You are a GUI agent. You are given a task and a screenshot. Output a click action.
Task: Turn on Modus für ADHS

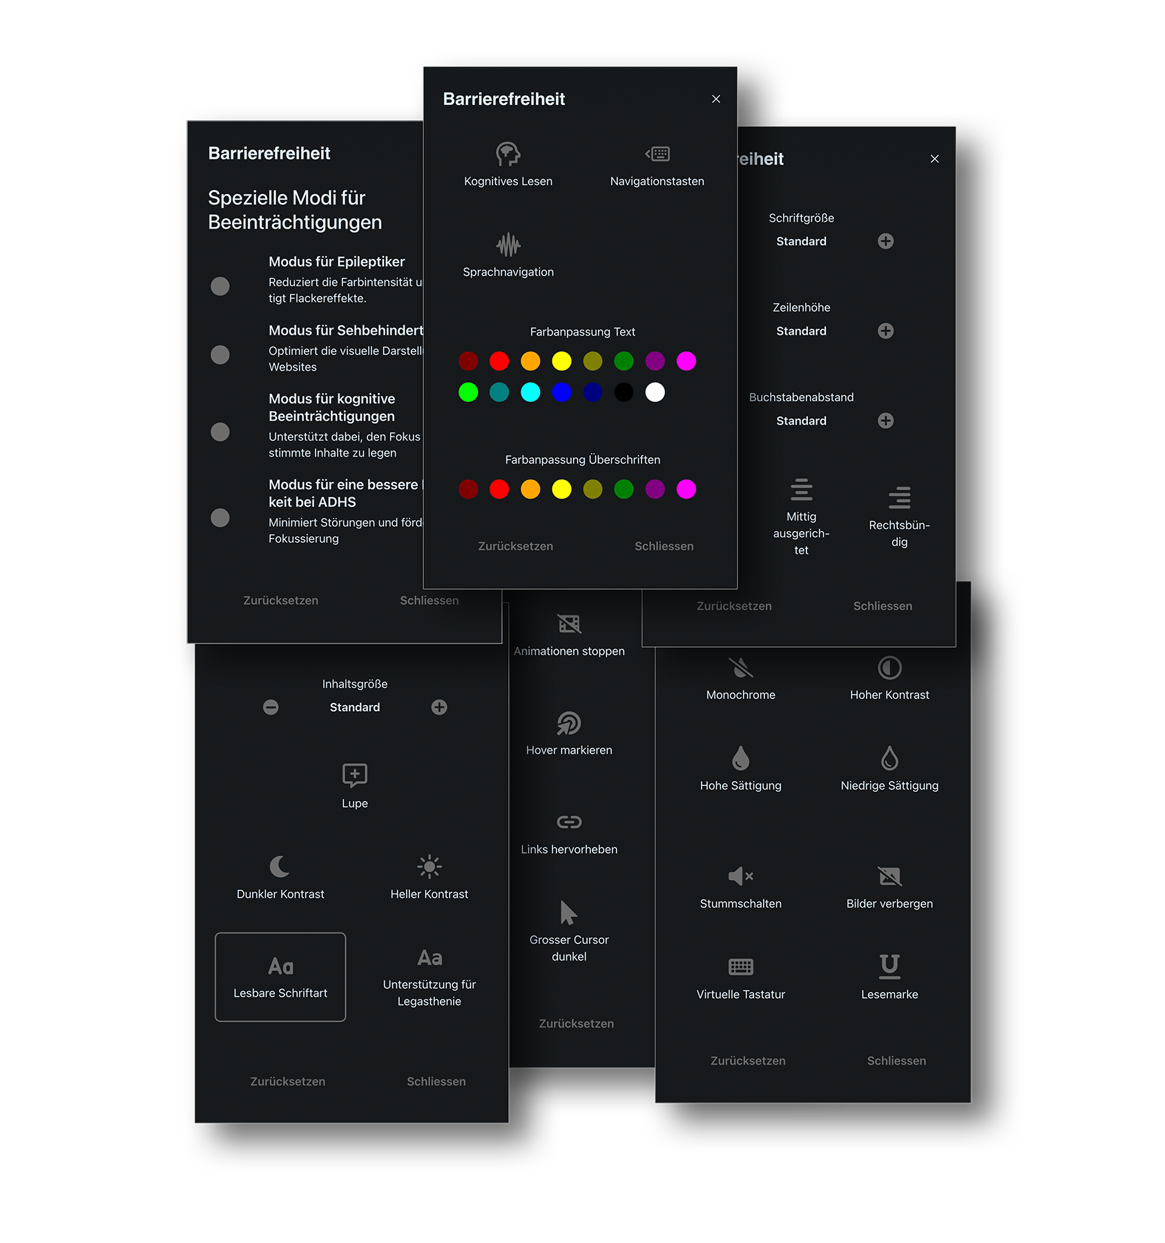coord(220,517)
